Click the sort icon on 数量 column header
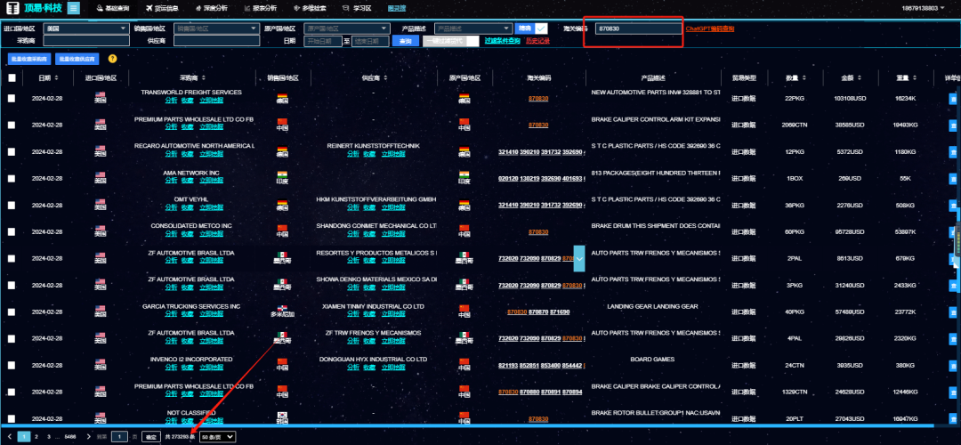Image resolution: width=961 pixels, height=445 pixels. tap(804, 77)
